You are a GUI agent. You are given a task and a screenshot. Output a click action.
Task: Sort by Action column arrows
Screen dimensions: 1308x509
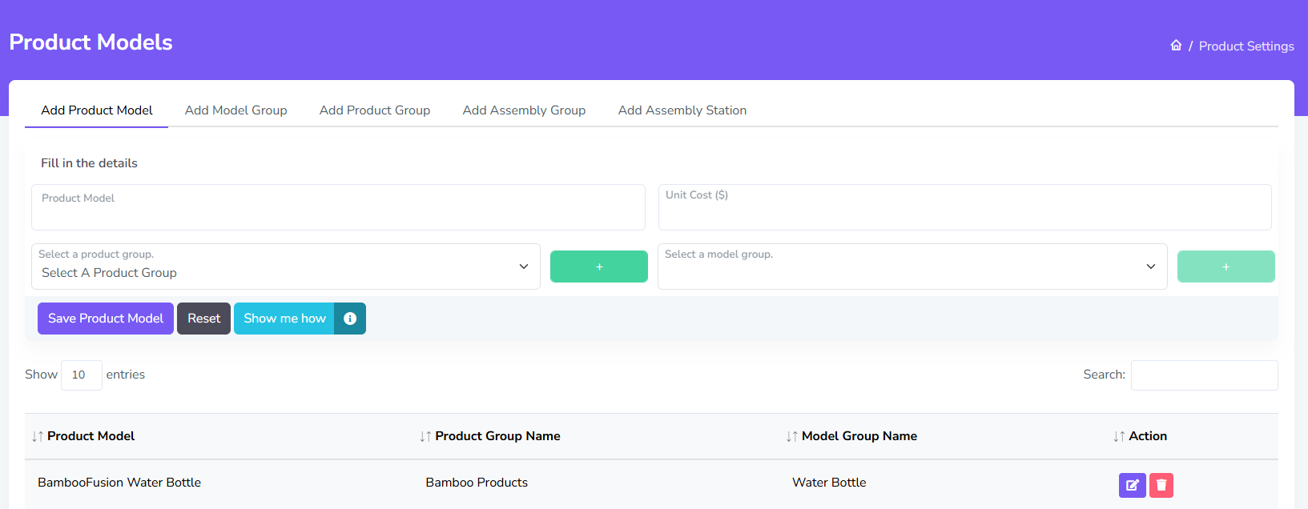[x=1119, y=436]
